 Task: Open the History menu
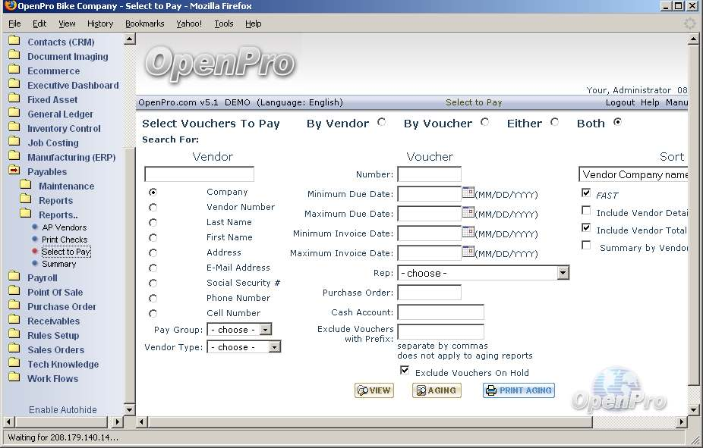pos(100,23)
